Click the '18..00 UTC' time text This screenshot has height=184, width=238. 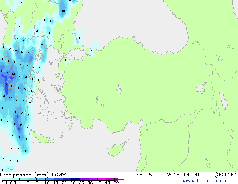pos(197,175)
